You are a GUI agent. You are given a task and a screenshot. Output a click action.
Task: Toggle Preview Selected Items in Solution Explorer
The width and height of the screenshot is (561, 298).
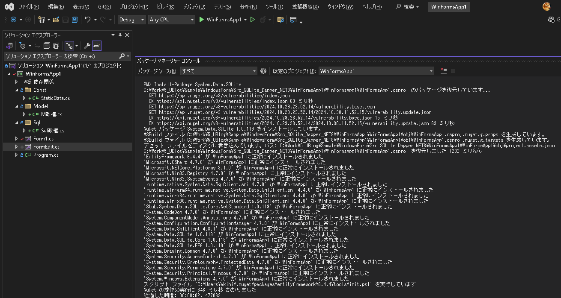(97, 46)
